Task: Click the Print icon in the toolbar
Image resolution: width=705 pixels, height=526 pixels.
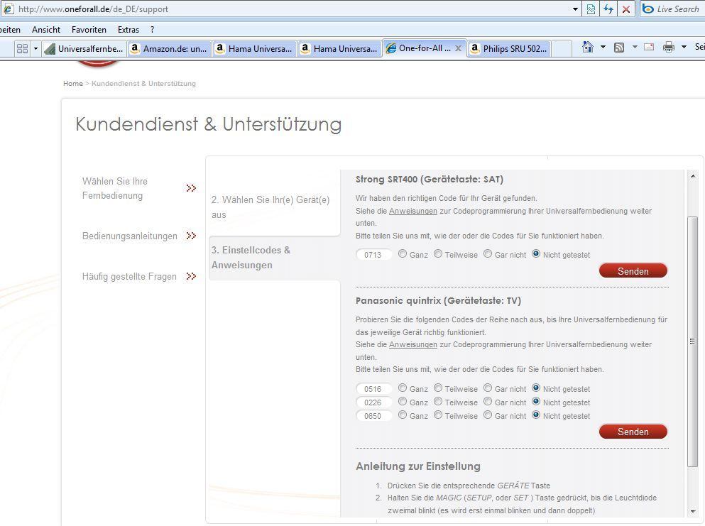Action: tap(669, 47)
